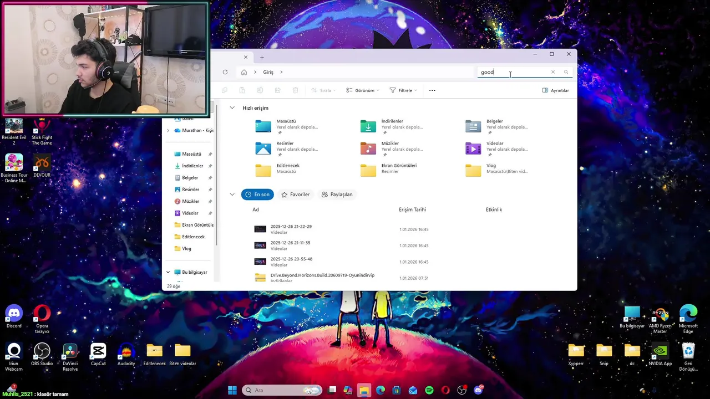Viewport: 710px width, 399px height.
Task: Open the Masaüstü quick access folder
Action: coord(286,126)
